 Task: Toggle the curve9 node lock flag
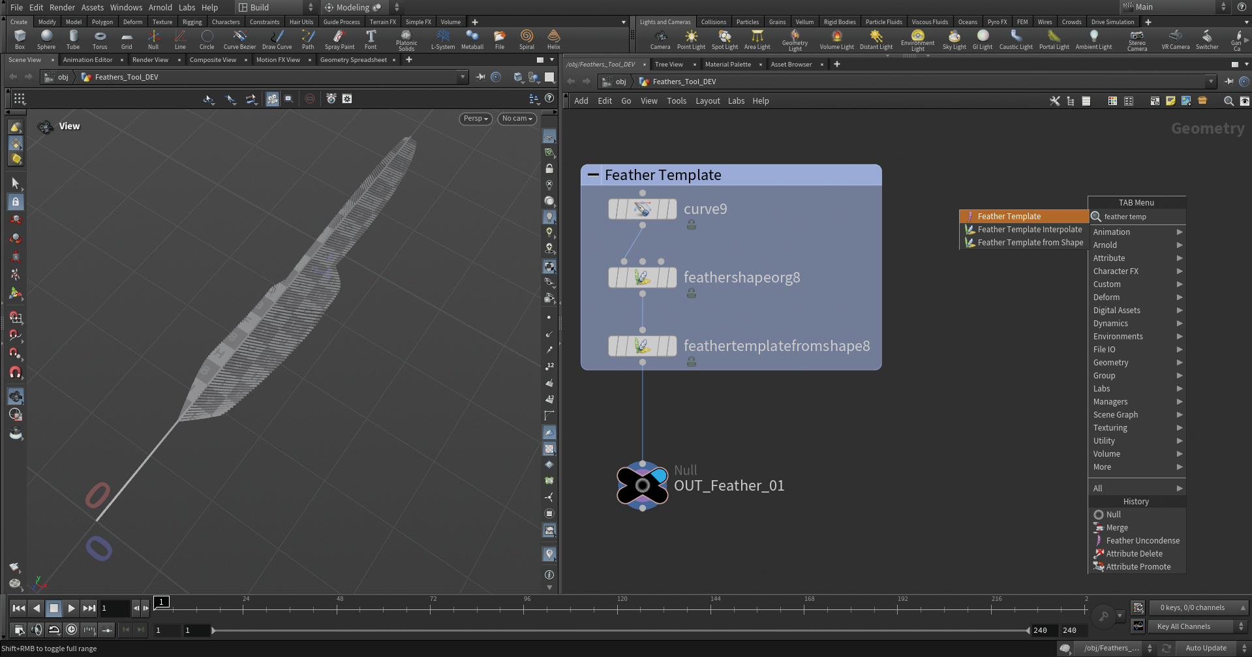(x=692, y=225)
